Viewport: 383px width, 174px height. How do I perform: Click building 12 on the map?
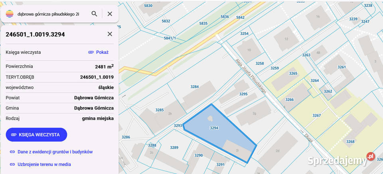[x=286, y=39]
